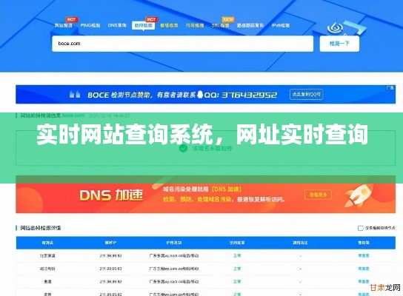This screenshot has width=403, height=296.
Task: Click the BOCE logo icon beside the tabs
Action: [x=335, y=27]
